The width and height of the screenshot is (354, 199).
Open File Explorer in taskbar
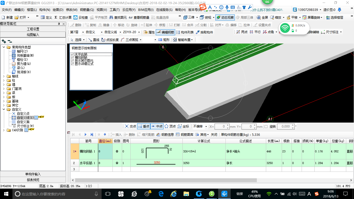186,194
